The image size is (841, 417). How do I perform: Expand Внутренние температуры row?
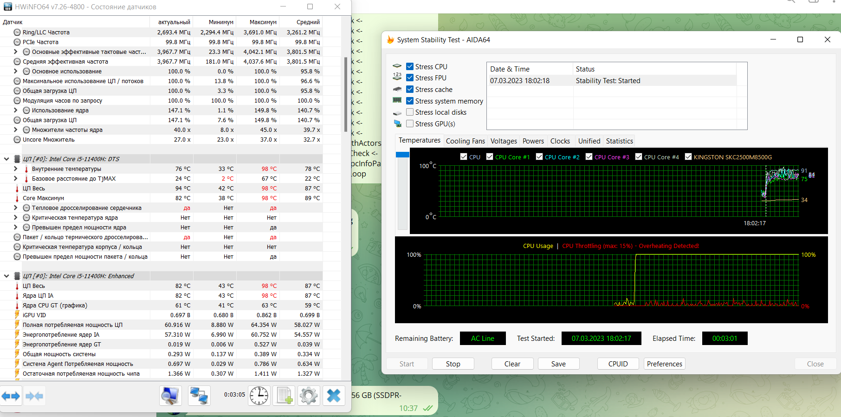click(x=15, y=169)
